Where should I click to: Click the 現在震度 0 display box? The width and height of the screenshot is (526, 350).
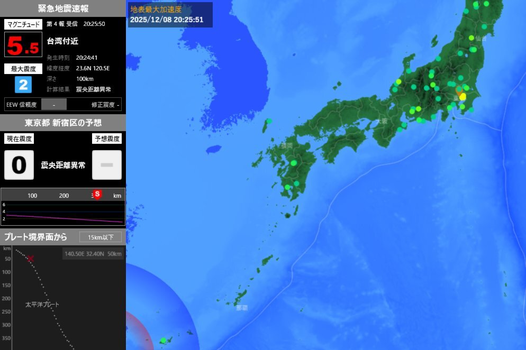(19, 165)
